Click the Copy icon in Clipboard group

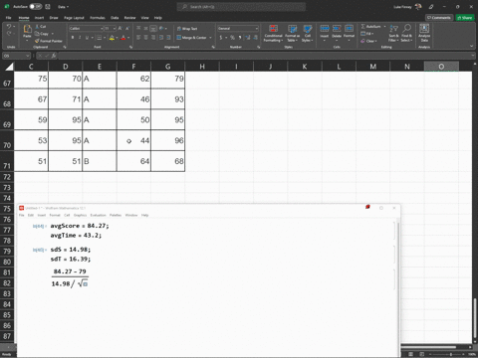pos(38,34)
